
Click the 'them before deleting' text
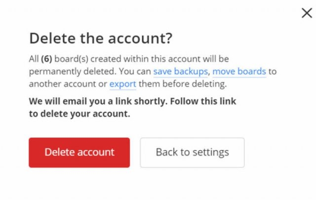[182, 84]
